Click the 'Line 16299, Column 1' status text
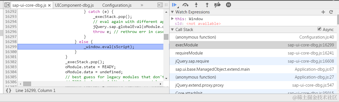Viewport: 339px width, 102px height. [36, 91]
